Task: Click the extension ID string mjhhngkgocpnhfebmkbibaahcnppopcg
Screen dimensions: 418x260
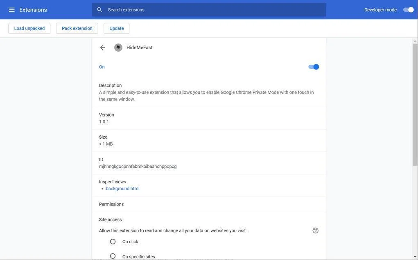Action: point(138,166)
